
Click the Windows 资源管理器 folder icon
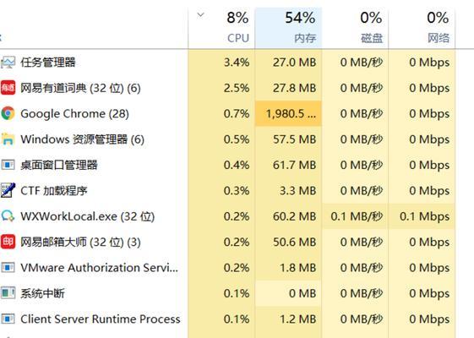[x=8, y=139]
